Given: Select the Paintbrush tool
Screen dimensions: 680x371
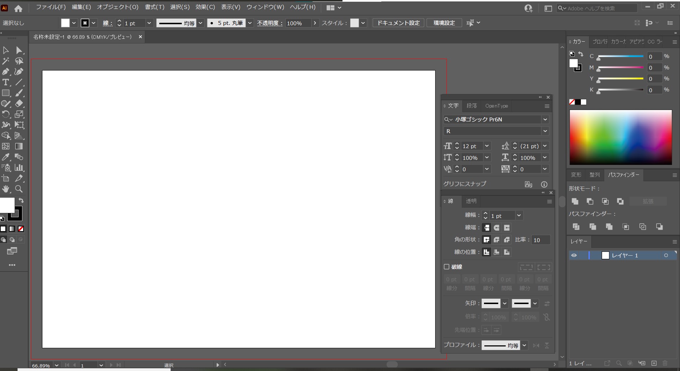Looking at the screenshot, I should 19,93.
